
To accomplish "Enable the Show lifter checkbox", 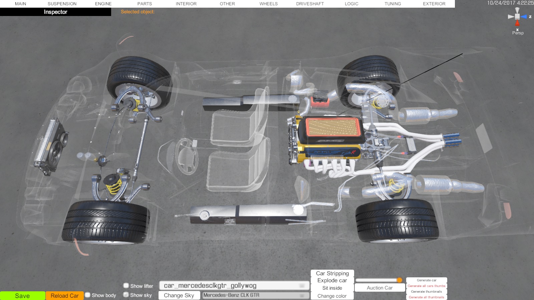I will [126, 286].
